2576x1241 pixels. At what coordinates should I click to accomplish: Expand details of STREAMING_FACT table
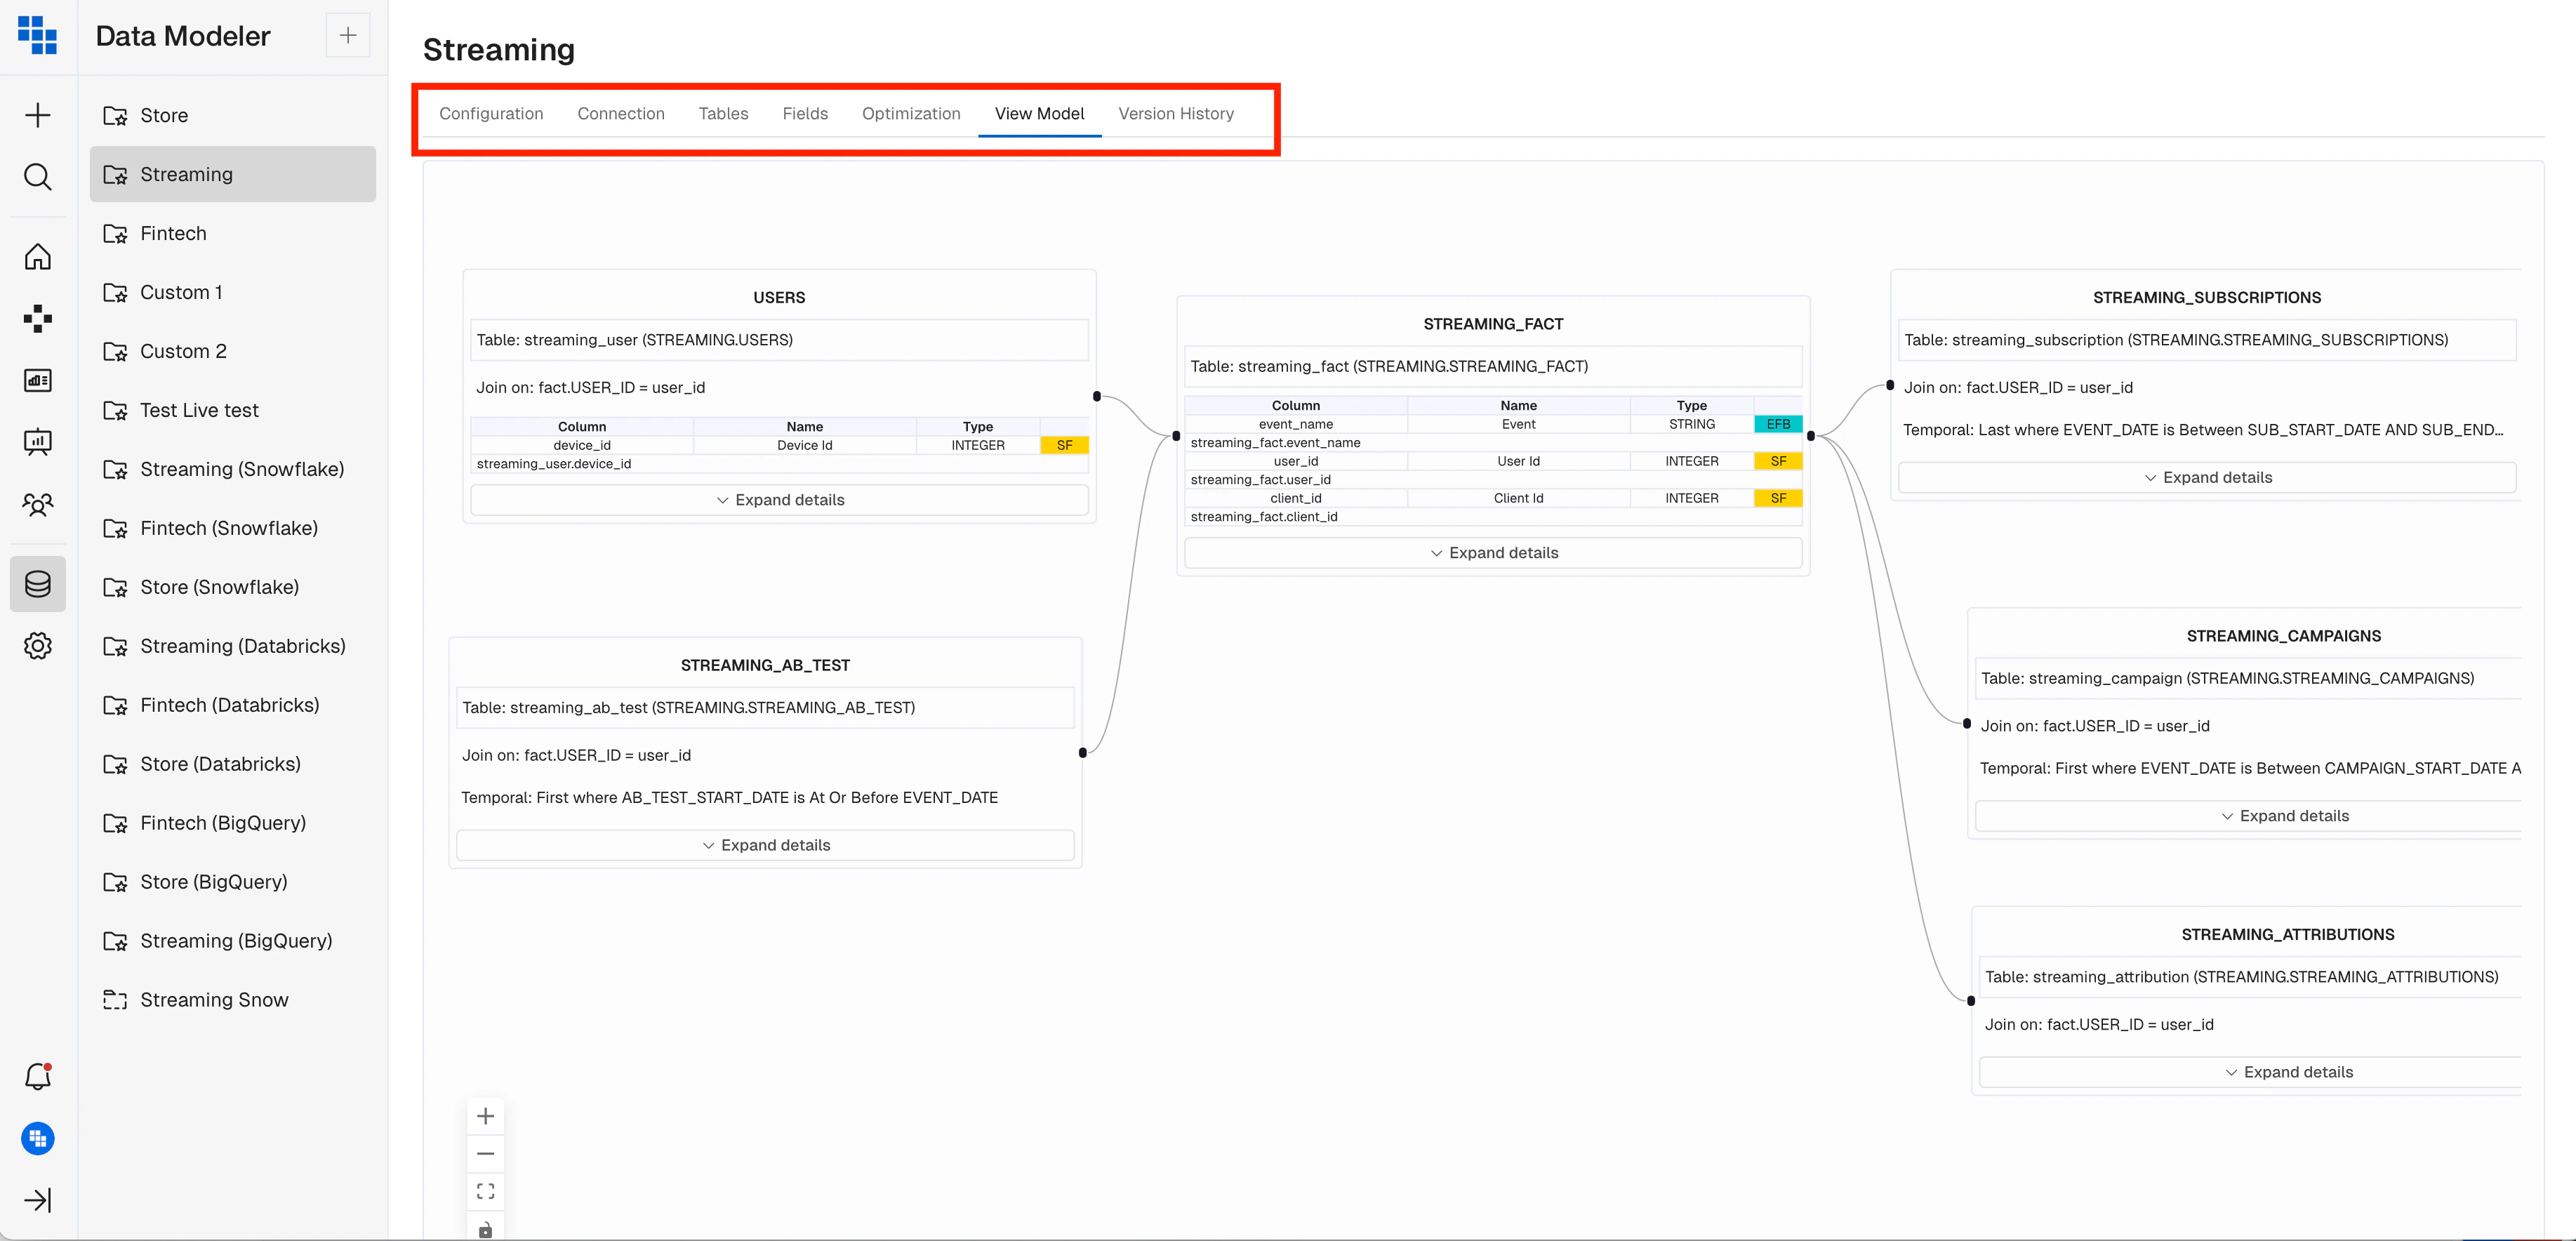point(1493,553)
